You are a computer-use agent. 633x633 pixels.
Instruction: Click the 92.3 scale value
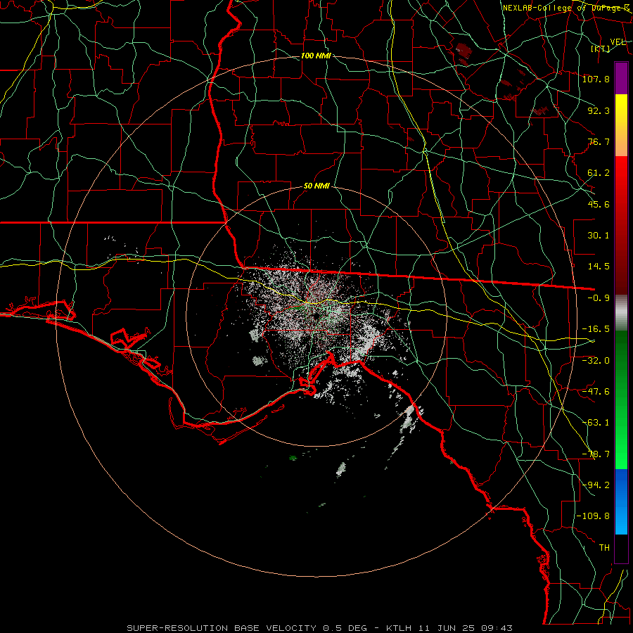click(599, 110)
